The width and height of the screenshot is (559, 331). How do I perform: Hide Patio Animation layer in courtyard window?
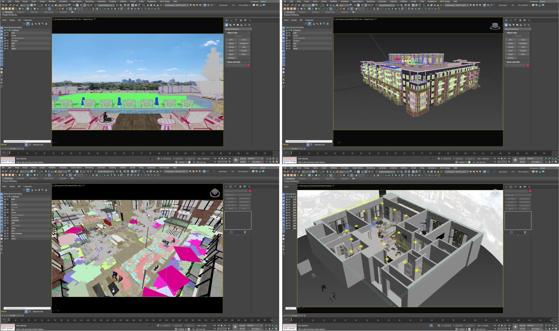[x=8, y=233]
